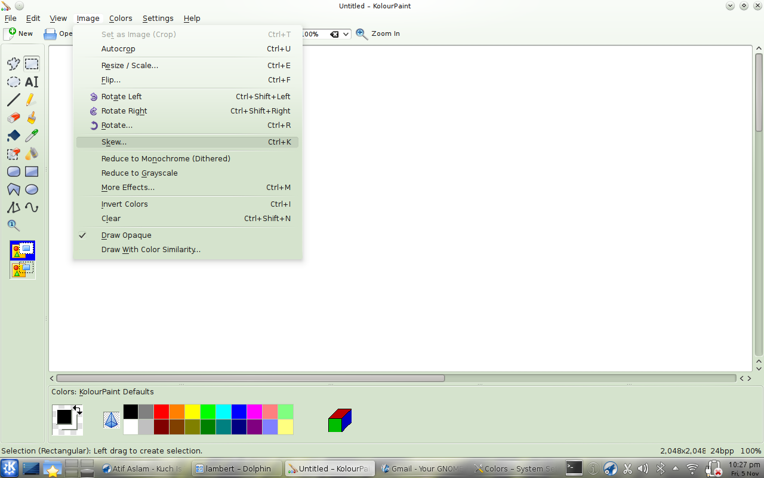Select the Elliptical selection tool
Screen dimensions: 764x478
(13, 82)
